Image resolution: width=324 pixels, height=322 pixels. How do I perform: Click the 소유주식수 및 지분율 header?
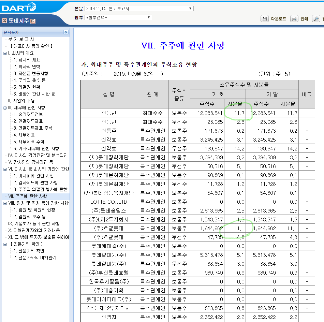click(244, 85)
